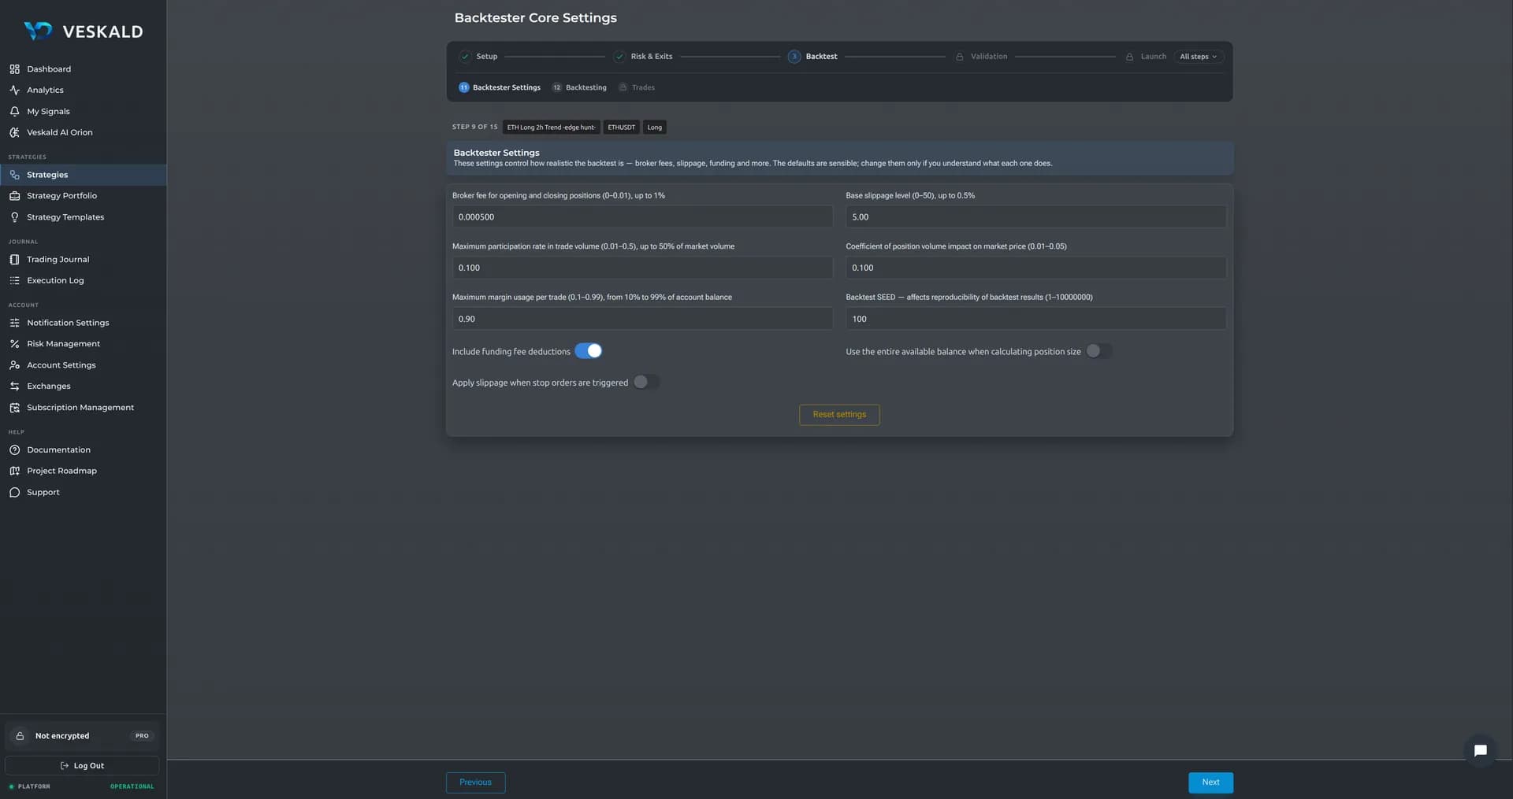Click the Subscription Management icon
The height and width of the screenshot is (799, 1513).
click(x=14, y=408)
